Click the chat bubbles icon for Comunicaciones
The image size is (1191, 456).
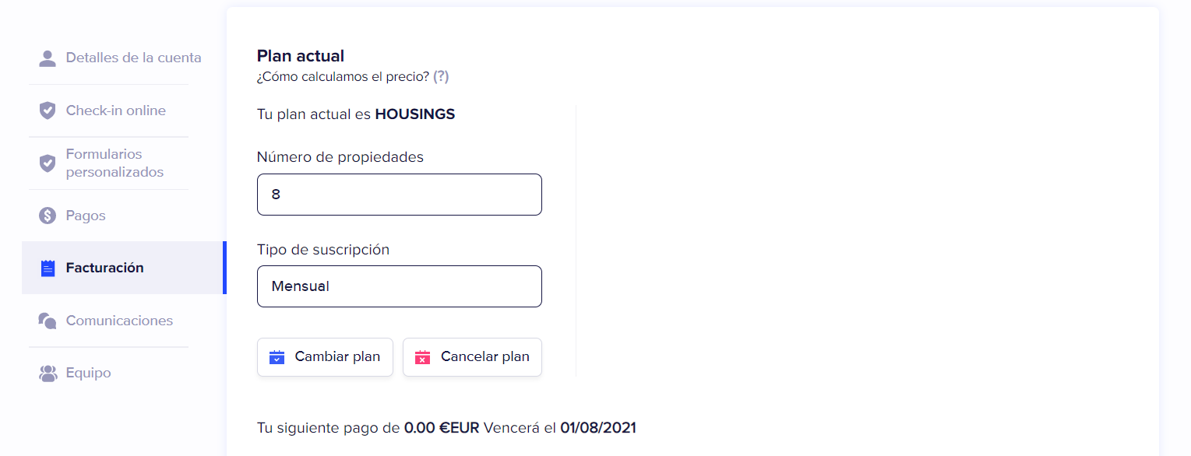click(48, 321)
